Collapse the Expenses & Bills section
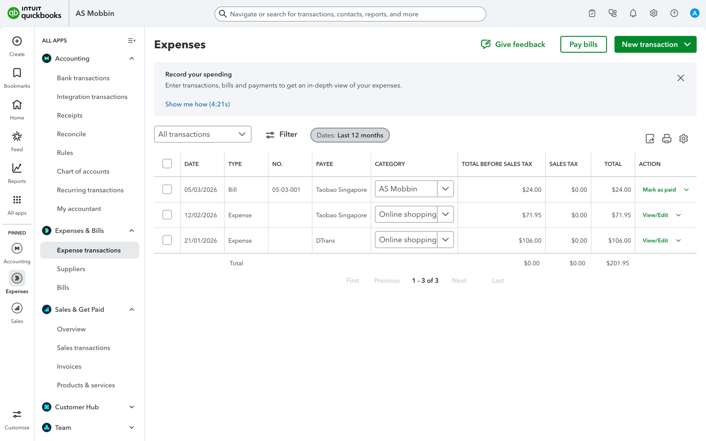Screen dimensions: 706x441 (x=132, y=230)
